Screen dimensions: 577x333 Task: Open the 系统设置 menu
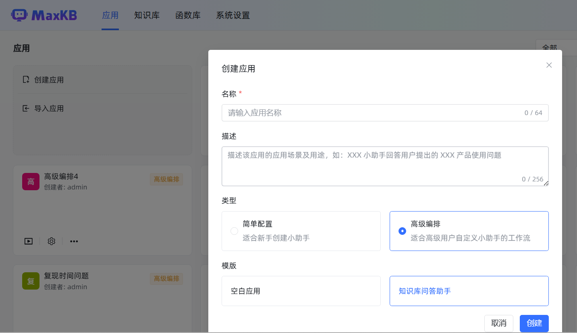(x=233, y=15)
